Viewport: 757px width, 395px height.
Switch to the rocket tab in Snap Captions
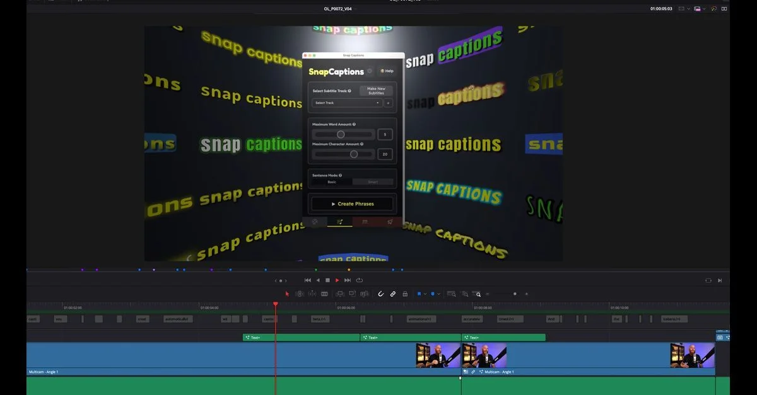[x=390, y=222]
